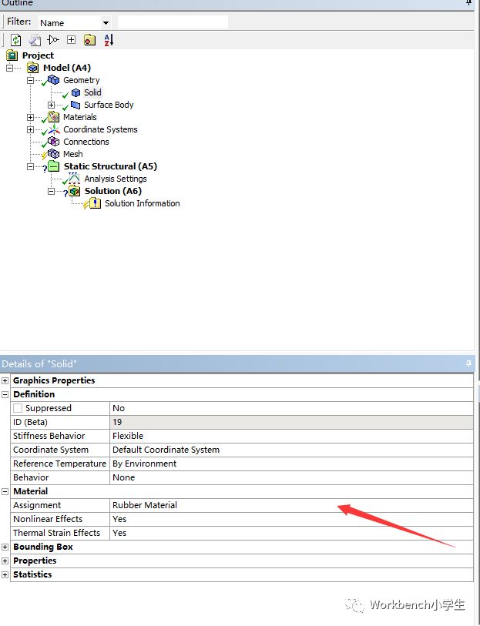Image resolution: width=480 pixels, height=626 pixels.
Task: Select the Mesh node icon
Action: [53, 154]
